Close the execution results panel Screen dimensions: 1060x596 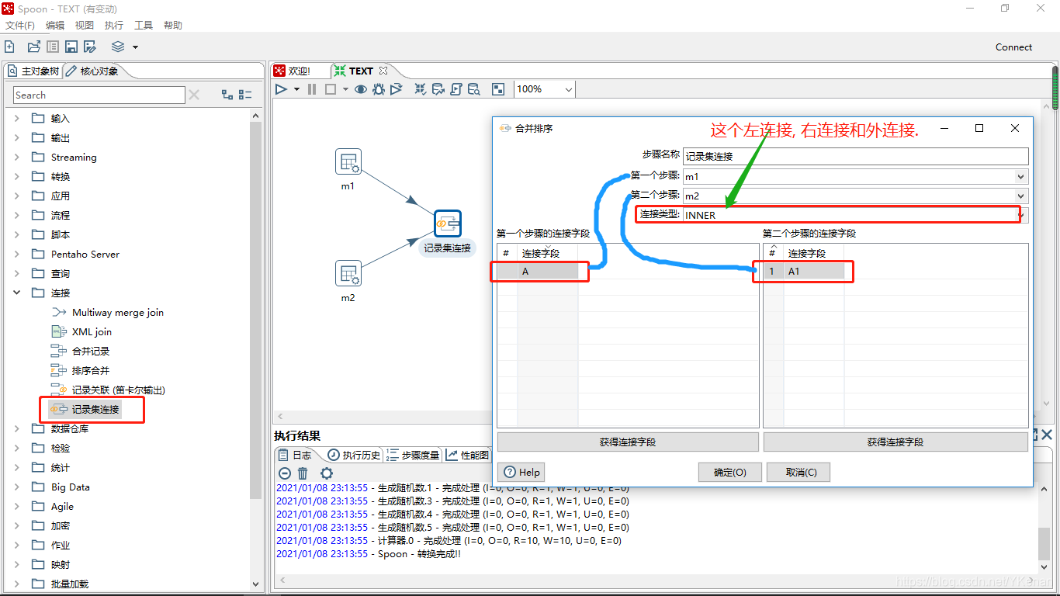(1047, 435)
